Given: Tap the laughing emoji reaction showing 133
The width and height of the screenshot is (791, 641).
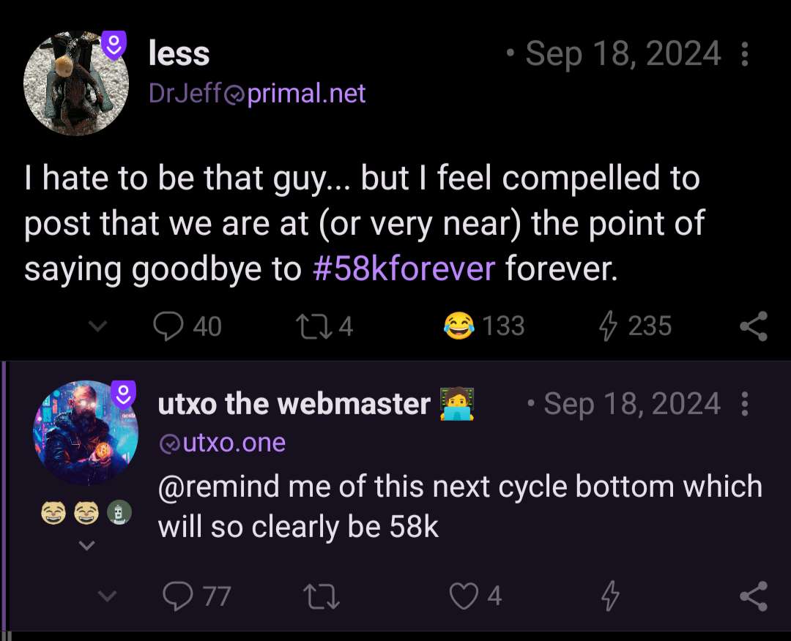Looking at the screenshot, I should tap(458, 326).
